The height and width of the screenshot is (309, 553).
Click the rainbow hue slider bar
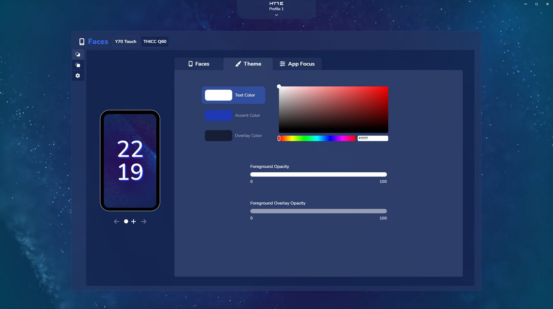(x=317, y=138)
